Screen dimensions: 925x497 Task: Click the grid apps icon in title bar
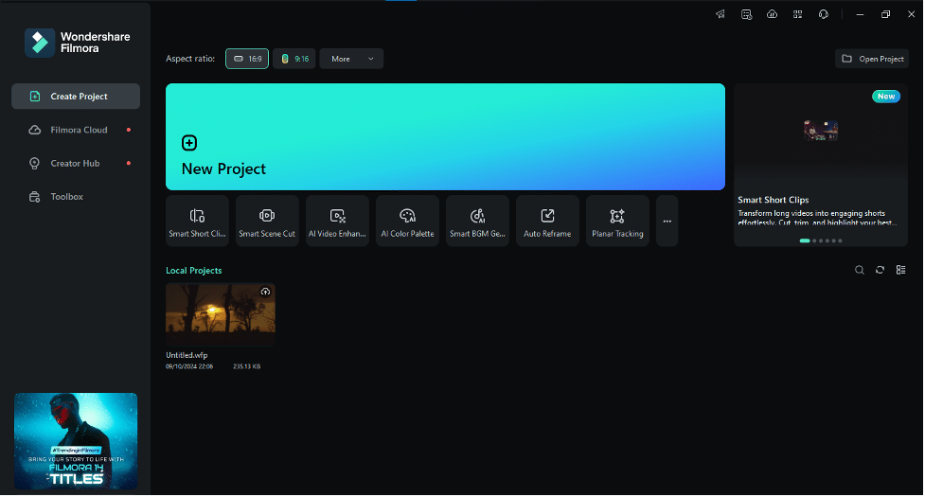pos(797,14)
